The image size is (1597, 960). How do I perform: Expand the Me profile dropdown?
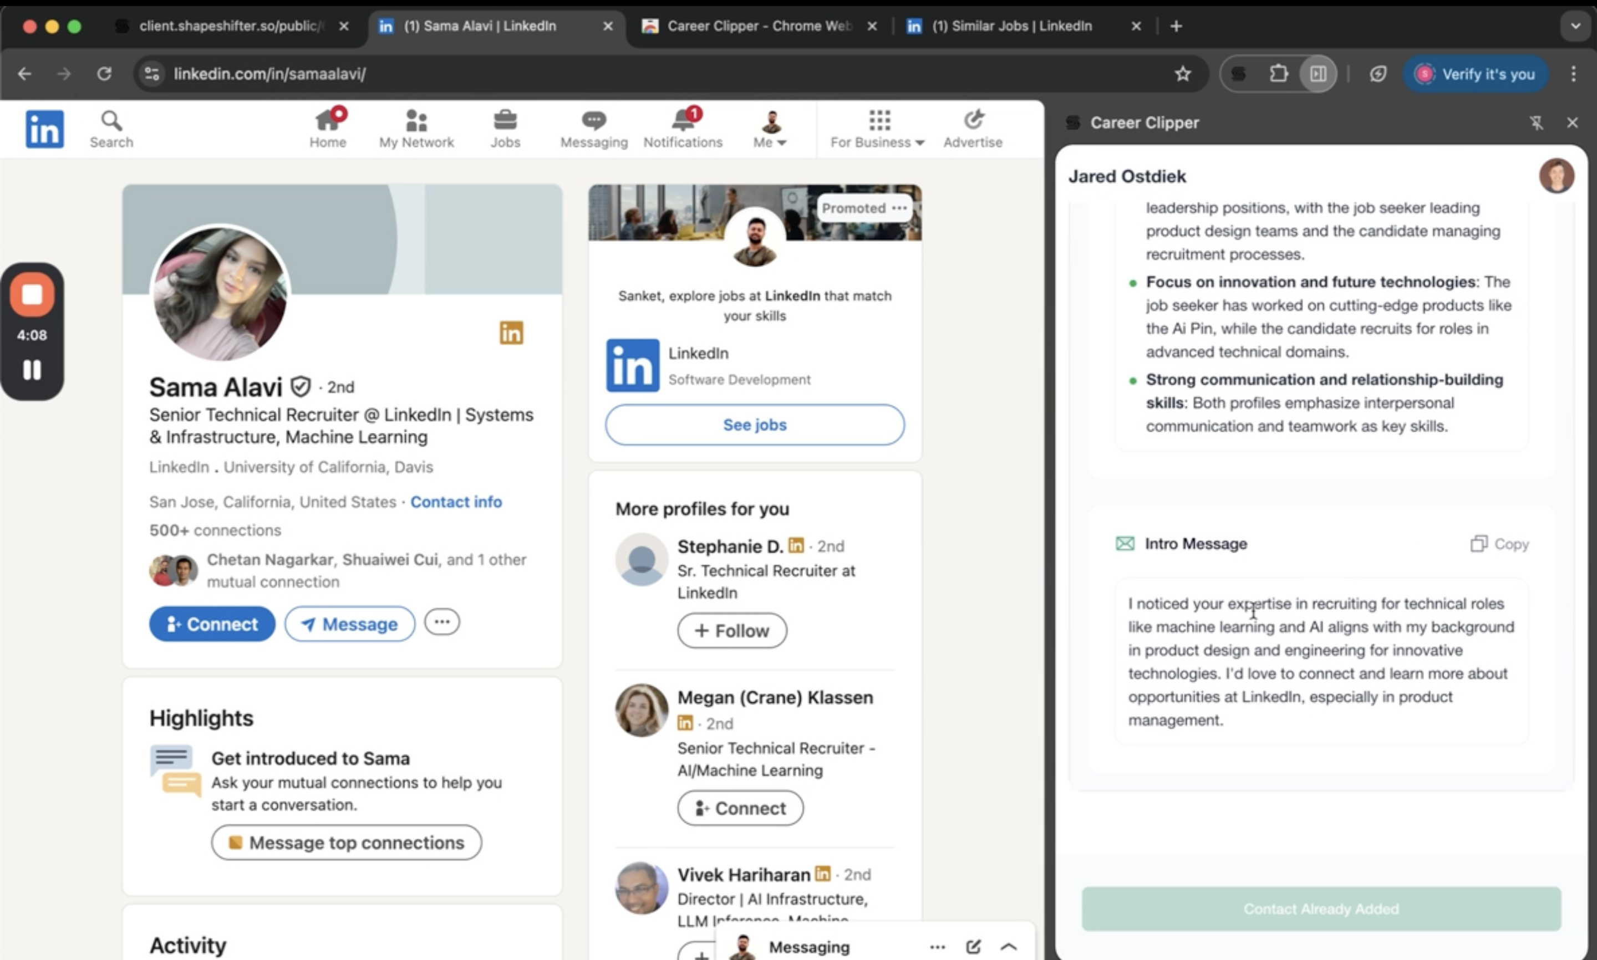(770, 129)
